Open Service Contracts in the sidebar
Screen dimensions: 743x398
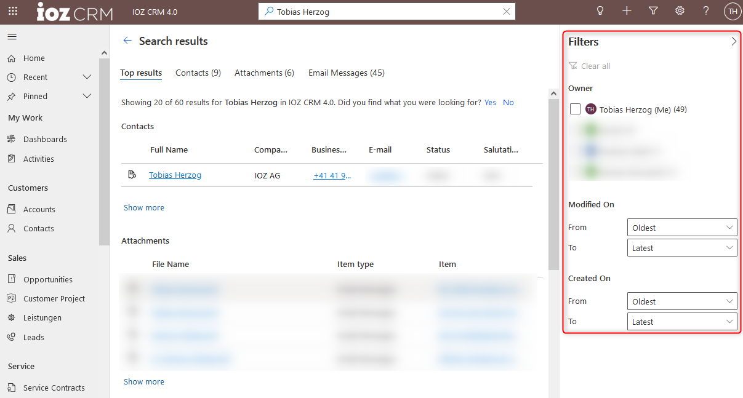tap(54, 388)
